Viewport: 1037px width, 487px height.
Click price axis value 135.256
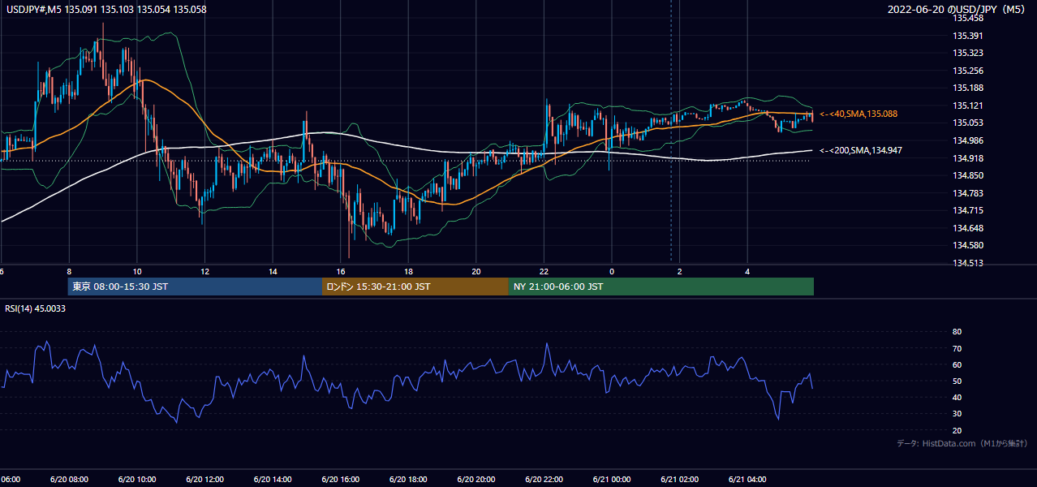pos(968,71)
